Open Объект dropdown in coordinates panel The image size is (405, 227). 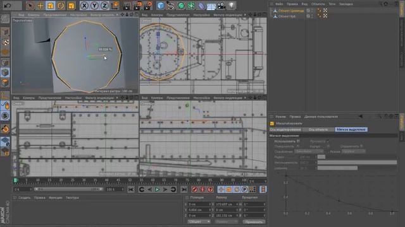tap(199, 221)
